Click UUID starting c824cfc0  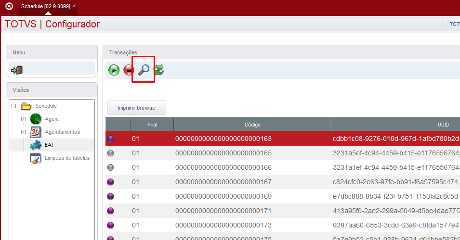tap(395, 182)
